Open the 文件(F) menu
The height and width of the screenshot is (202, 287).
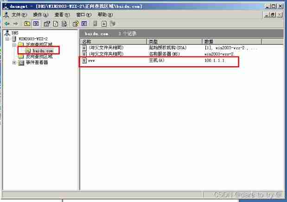coord(19,15)
